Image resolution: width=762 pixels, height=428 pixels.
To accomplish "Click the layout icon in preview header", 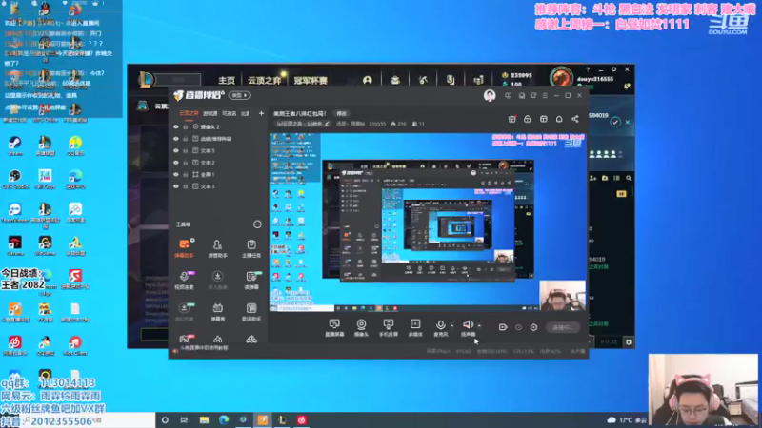I will point(543,119).
